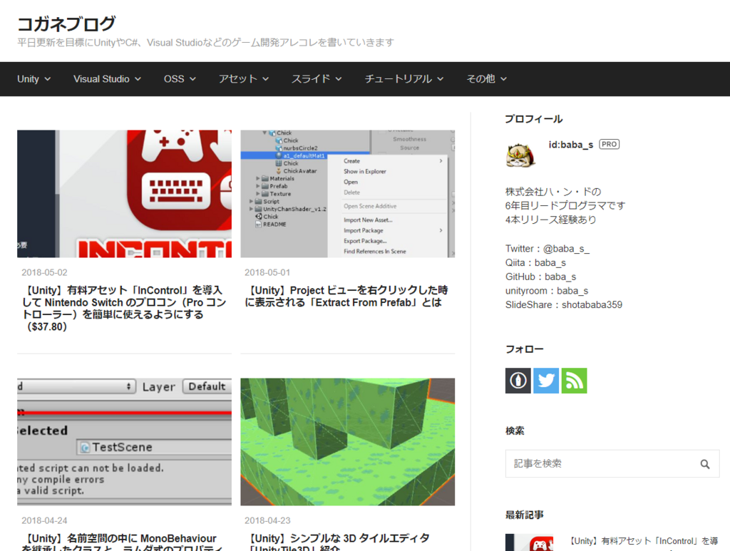Click the Twitter follow icon
Viewport: 730px width, 551px height.
[x=546, y=381]
